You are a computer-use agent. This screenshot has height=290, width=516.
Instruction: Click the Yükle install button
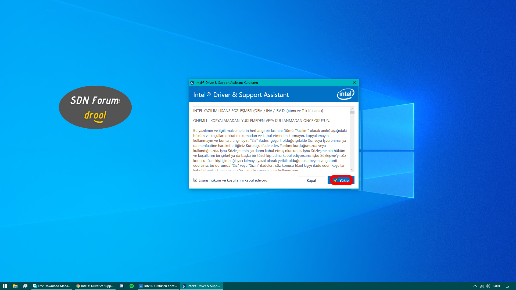pos(341,180)
